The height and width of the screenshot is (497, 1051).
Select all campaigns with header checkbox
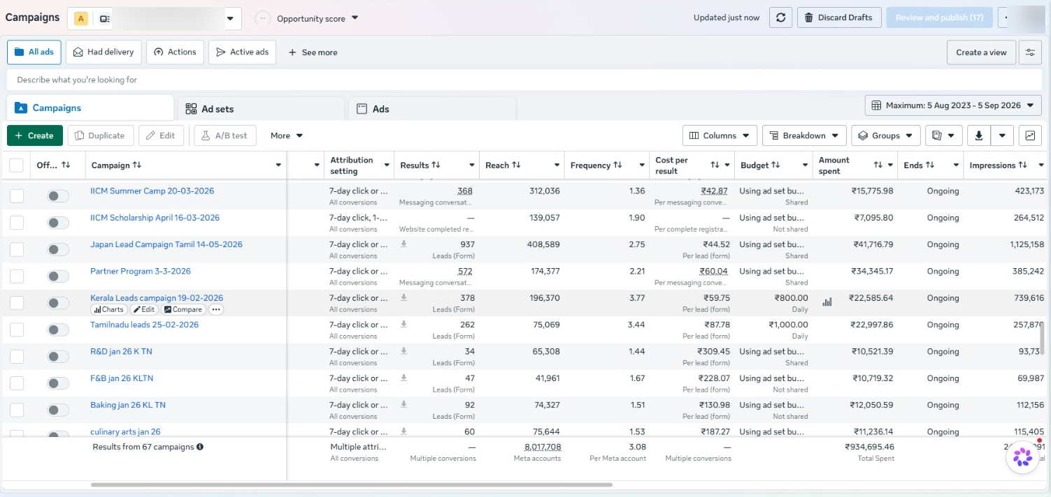point(16,165)
